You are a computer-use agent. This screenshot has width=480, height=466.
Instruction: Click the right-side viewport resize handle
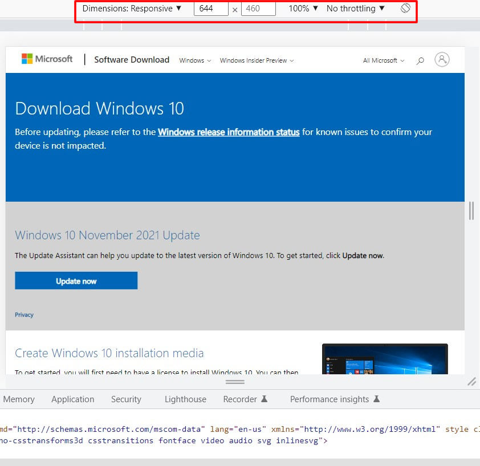click(471, 211)
